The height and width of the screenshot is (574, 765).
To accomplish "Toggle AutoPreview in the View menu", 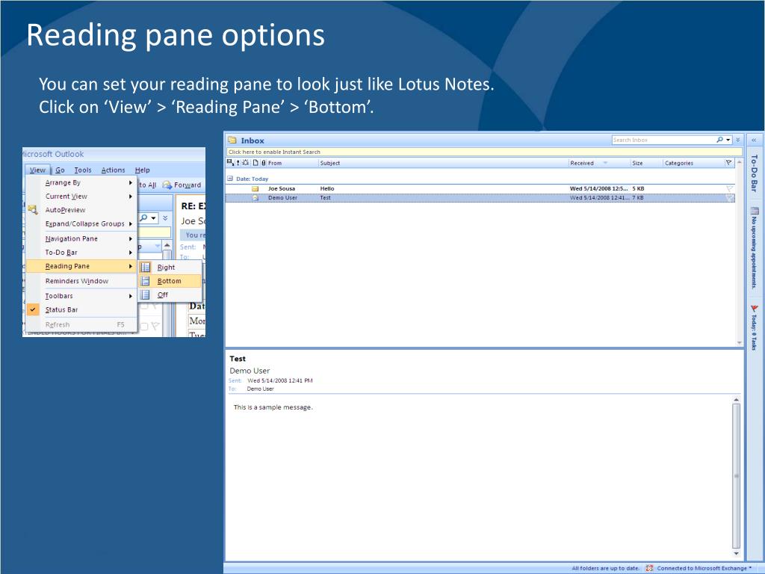I will pyautogui.click(x=66, y=210).
